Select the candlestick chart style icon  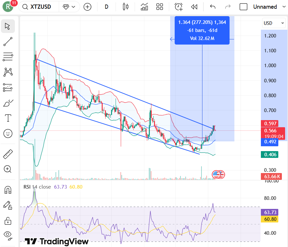click(x=126, y=6)
